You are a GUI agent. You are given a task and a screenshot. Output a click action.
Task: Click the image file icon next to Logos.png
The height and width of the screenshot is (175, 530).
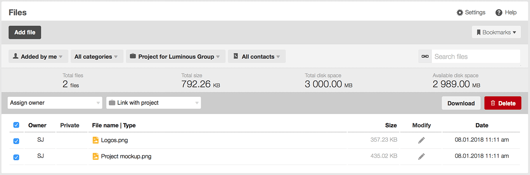pyautogui.click(x=95, y=140)
